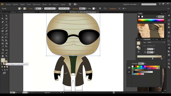
Task: Activate the Fill box in toolbox
Action: [3, 60]
